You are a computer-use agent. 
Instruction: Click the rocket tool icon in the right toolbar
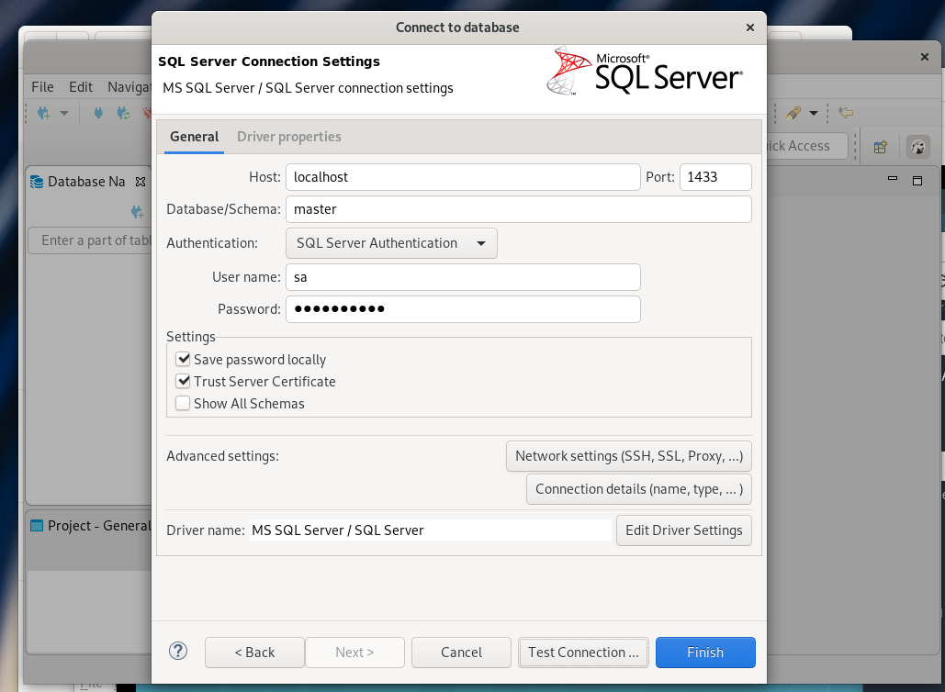pos(793,113)
